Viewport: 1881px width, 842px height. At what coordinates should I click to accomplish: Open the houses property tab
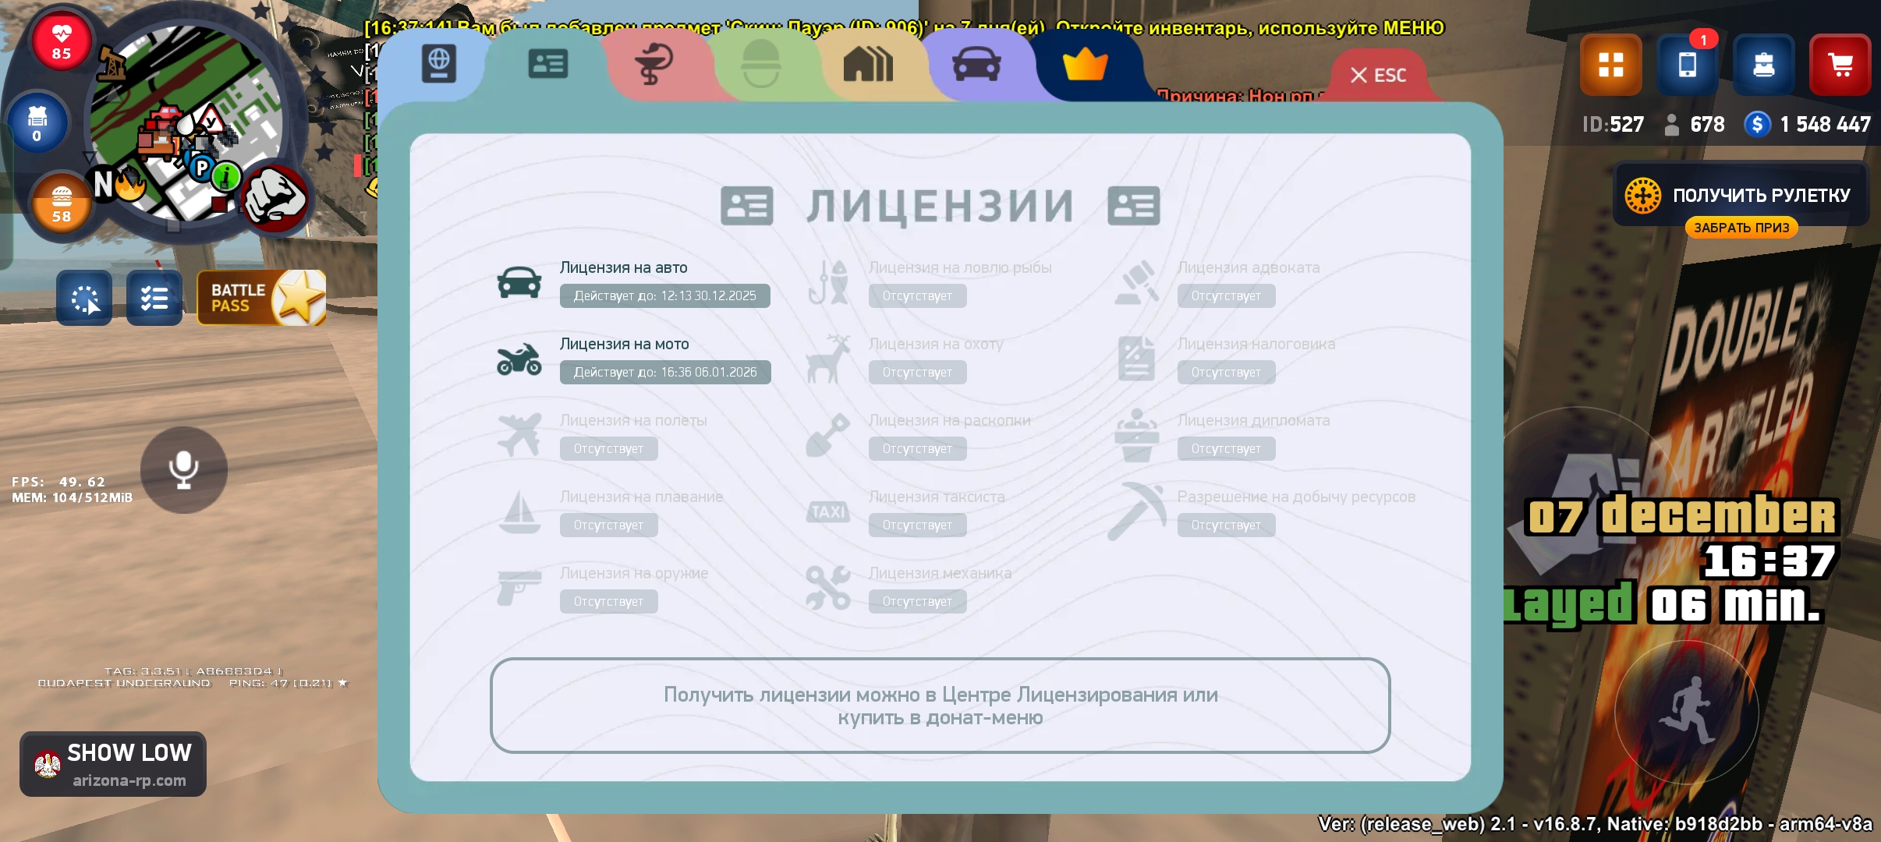click(x=867, y=64)
